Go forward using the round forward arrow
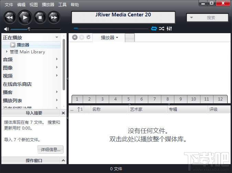 point(82,37)
